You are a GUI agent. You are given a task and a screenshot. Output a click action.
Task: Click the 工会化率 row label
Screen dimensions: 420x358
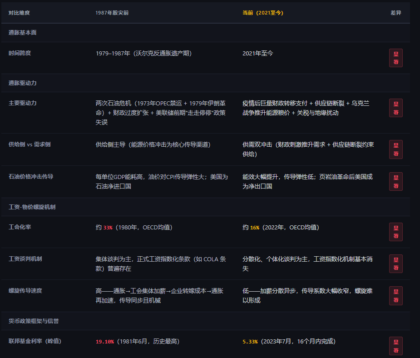(20, 227)
